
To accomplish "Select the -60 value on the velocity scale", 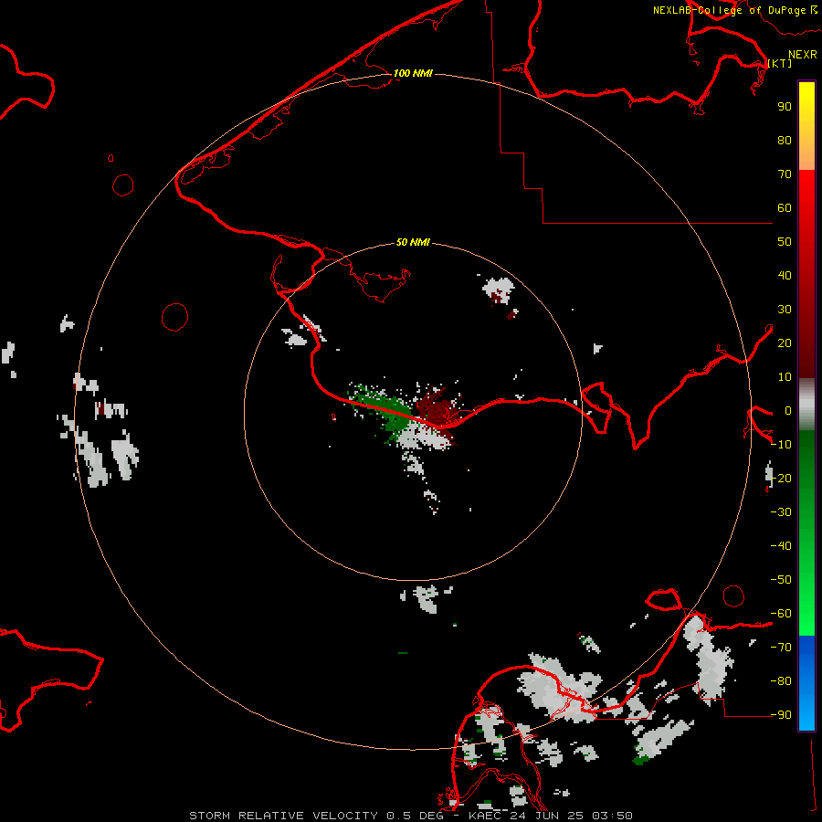I will pyautogui.click(x=781, y=614).
